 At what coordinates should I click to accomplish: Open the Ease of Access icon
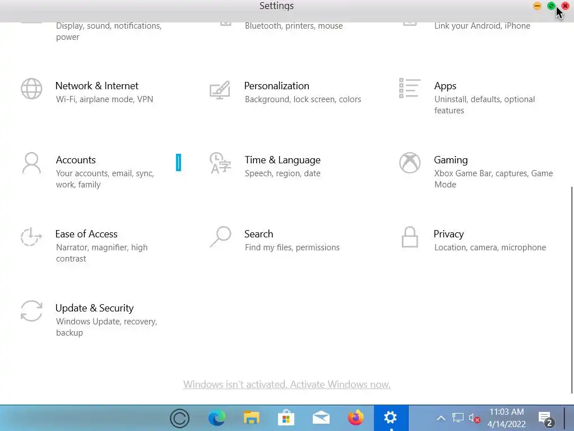coord(31,237)
